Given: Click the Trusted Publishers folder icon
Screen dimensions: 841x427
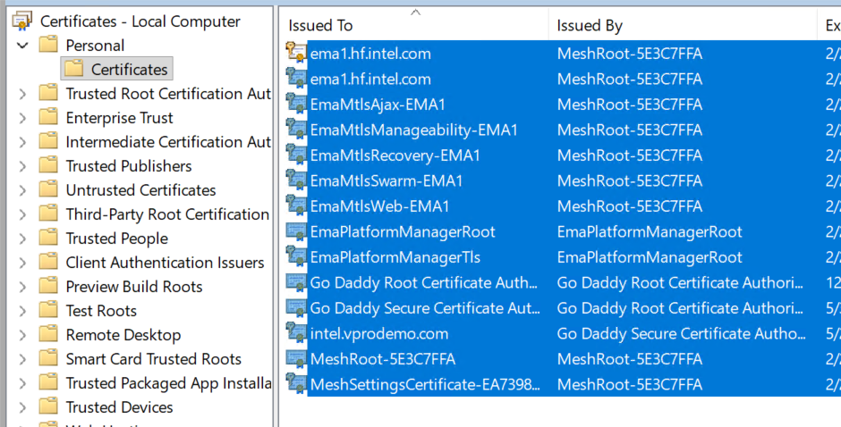Looking at the screenshot, I should 49,166.
